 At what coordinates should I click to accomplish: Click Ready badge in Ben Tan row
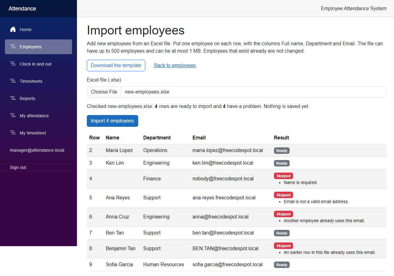point(282,233)
